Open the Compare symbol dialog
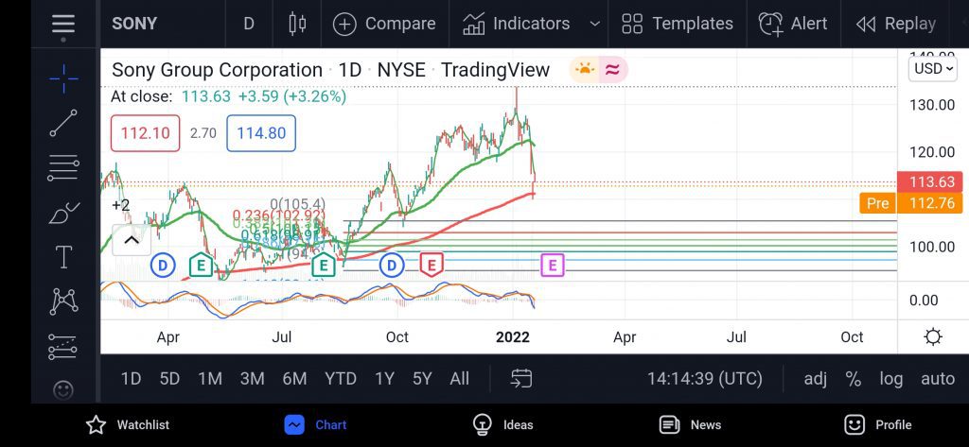Viewport: 969px width, 447px height. click(x=384, y=24)
